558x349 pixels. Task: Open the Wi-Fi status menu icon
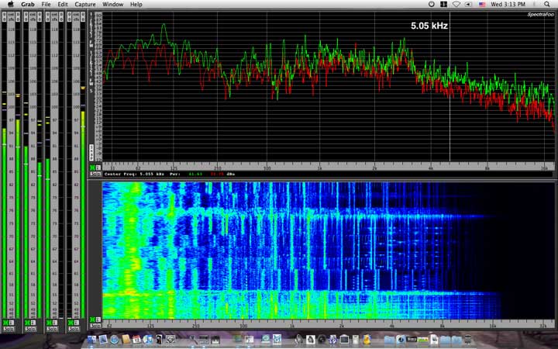[456, 5]
